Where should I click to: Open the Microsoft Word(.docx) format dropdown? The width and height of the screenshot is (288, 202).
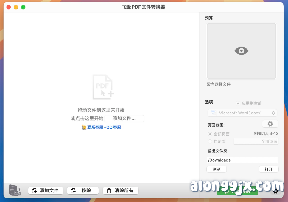242,113
